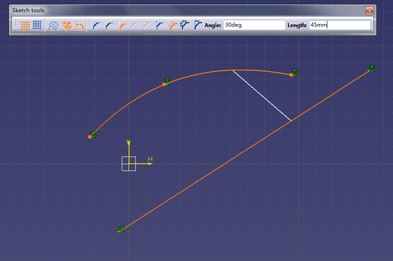This screenshot has height=261, width=393.
Task: Select the Trim First Element chamfer option
Action: click(x=109, y=25)
